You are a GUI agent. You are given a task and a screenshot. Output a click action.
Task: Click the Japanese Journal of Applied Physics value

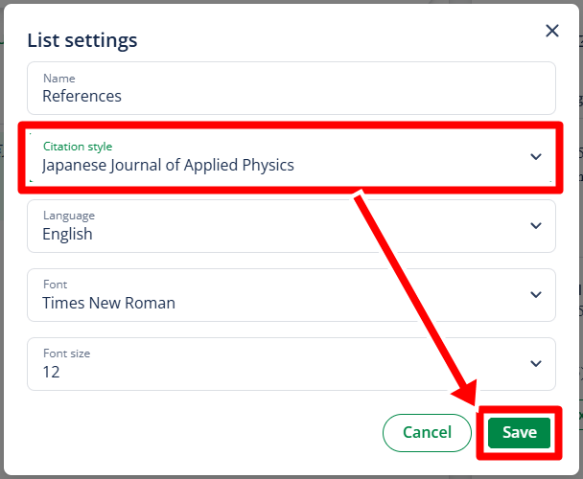(x=168, y=166)
